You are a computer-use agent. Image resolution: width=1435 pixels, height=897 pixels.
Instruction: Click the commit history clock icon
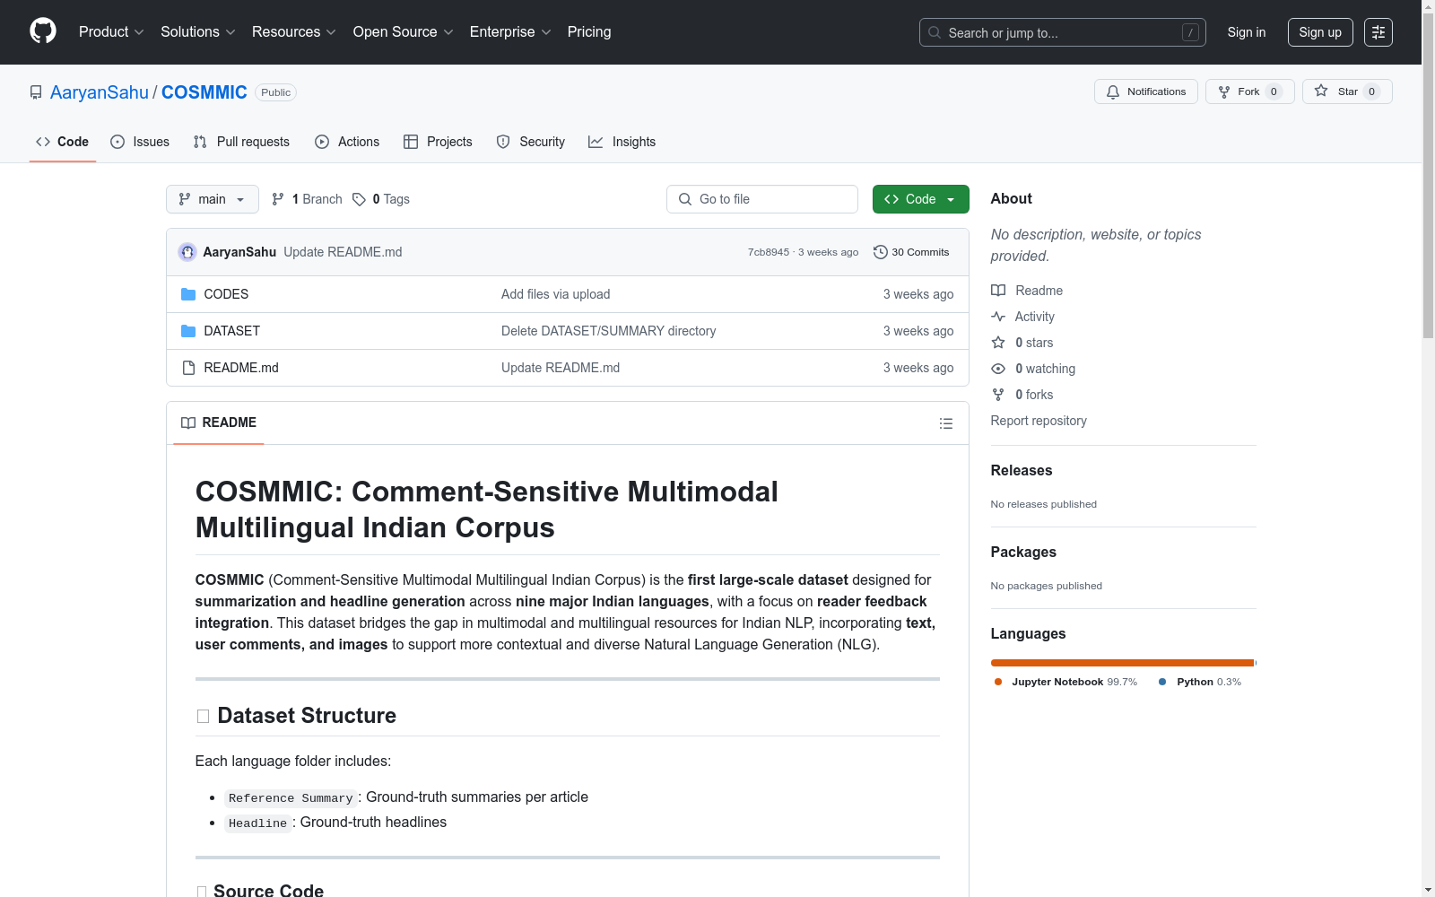pos(881,252)
